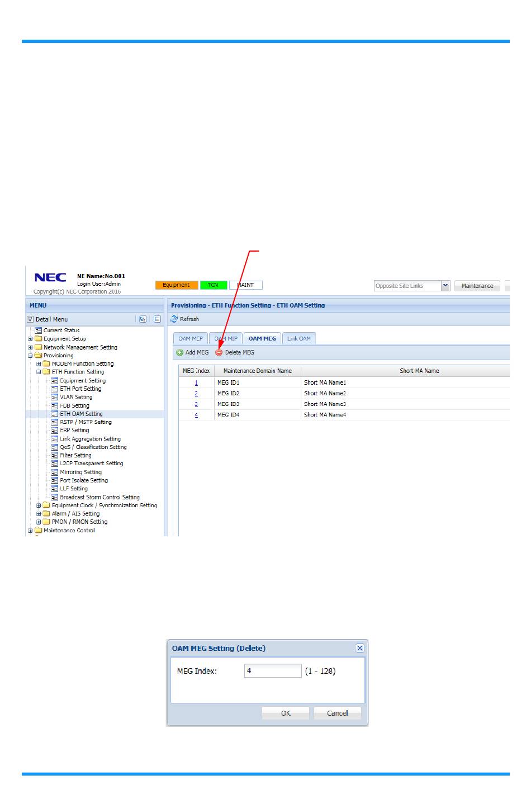Expand Equipment Clock / Synchronization Setting node
This screenshot has width=531, height=794.
(x=39, y=505)
